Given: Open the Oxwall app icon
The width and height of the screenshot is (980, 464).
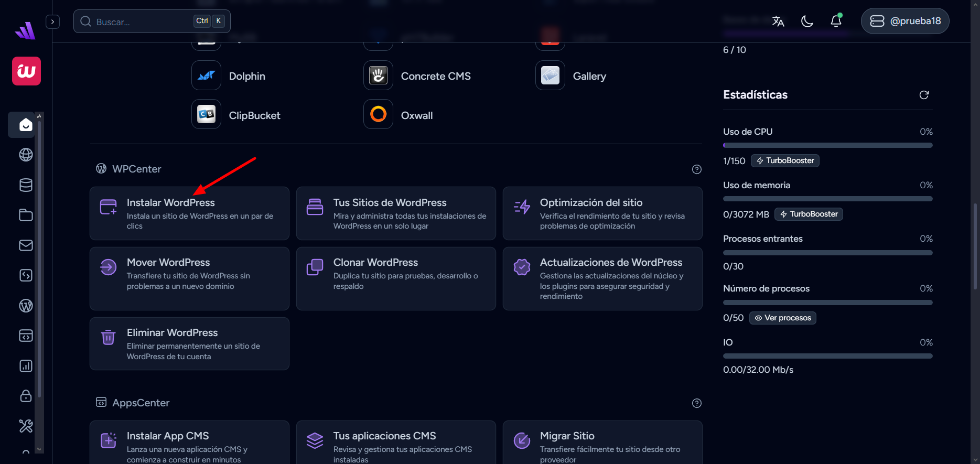Looking at the screenshot, I should pyautogui.click(x=378, y=114).
